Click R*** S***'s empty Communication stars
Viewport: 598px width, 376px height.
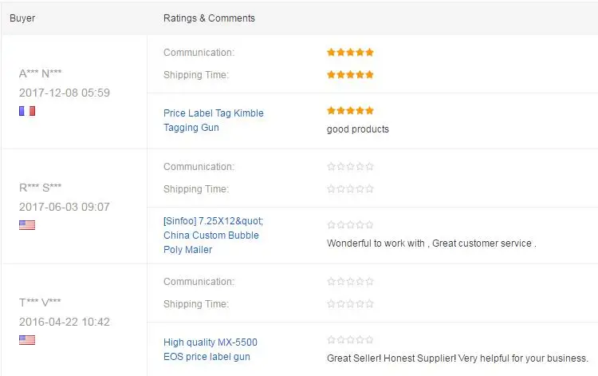350,167
